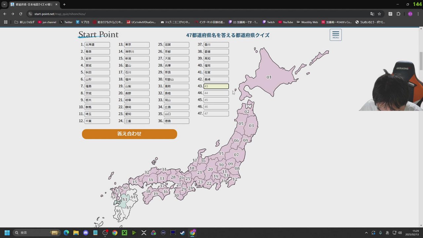Open the YouTube bookmark

(x=286, y=22)
